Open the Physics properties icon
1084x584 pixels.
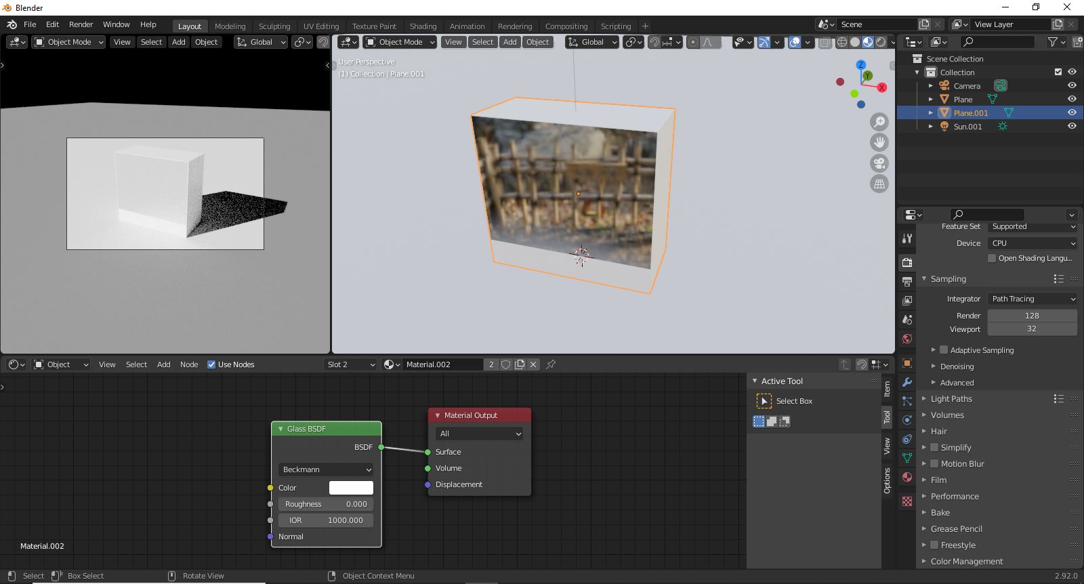click(907, 420)
